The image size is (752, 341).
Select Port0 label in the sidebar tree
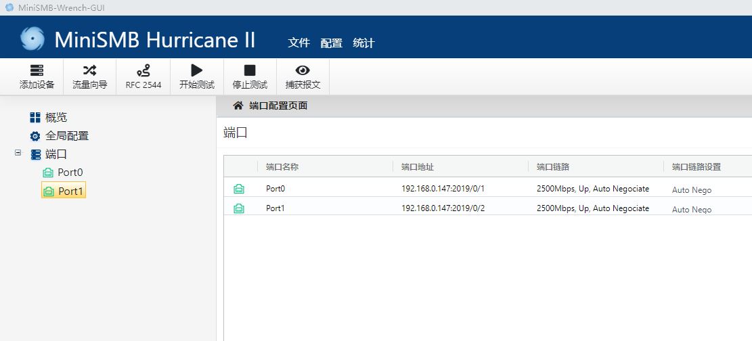[x=70, y=173]
